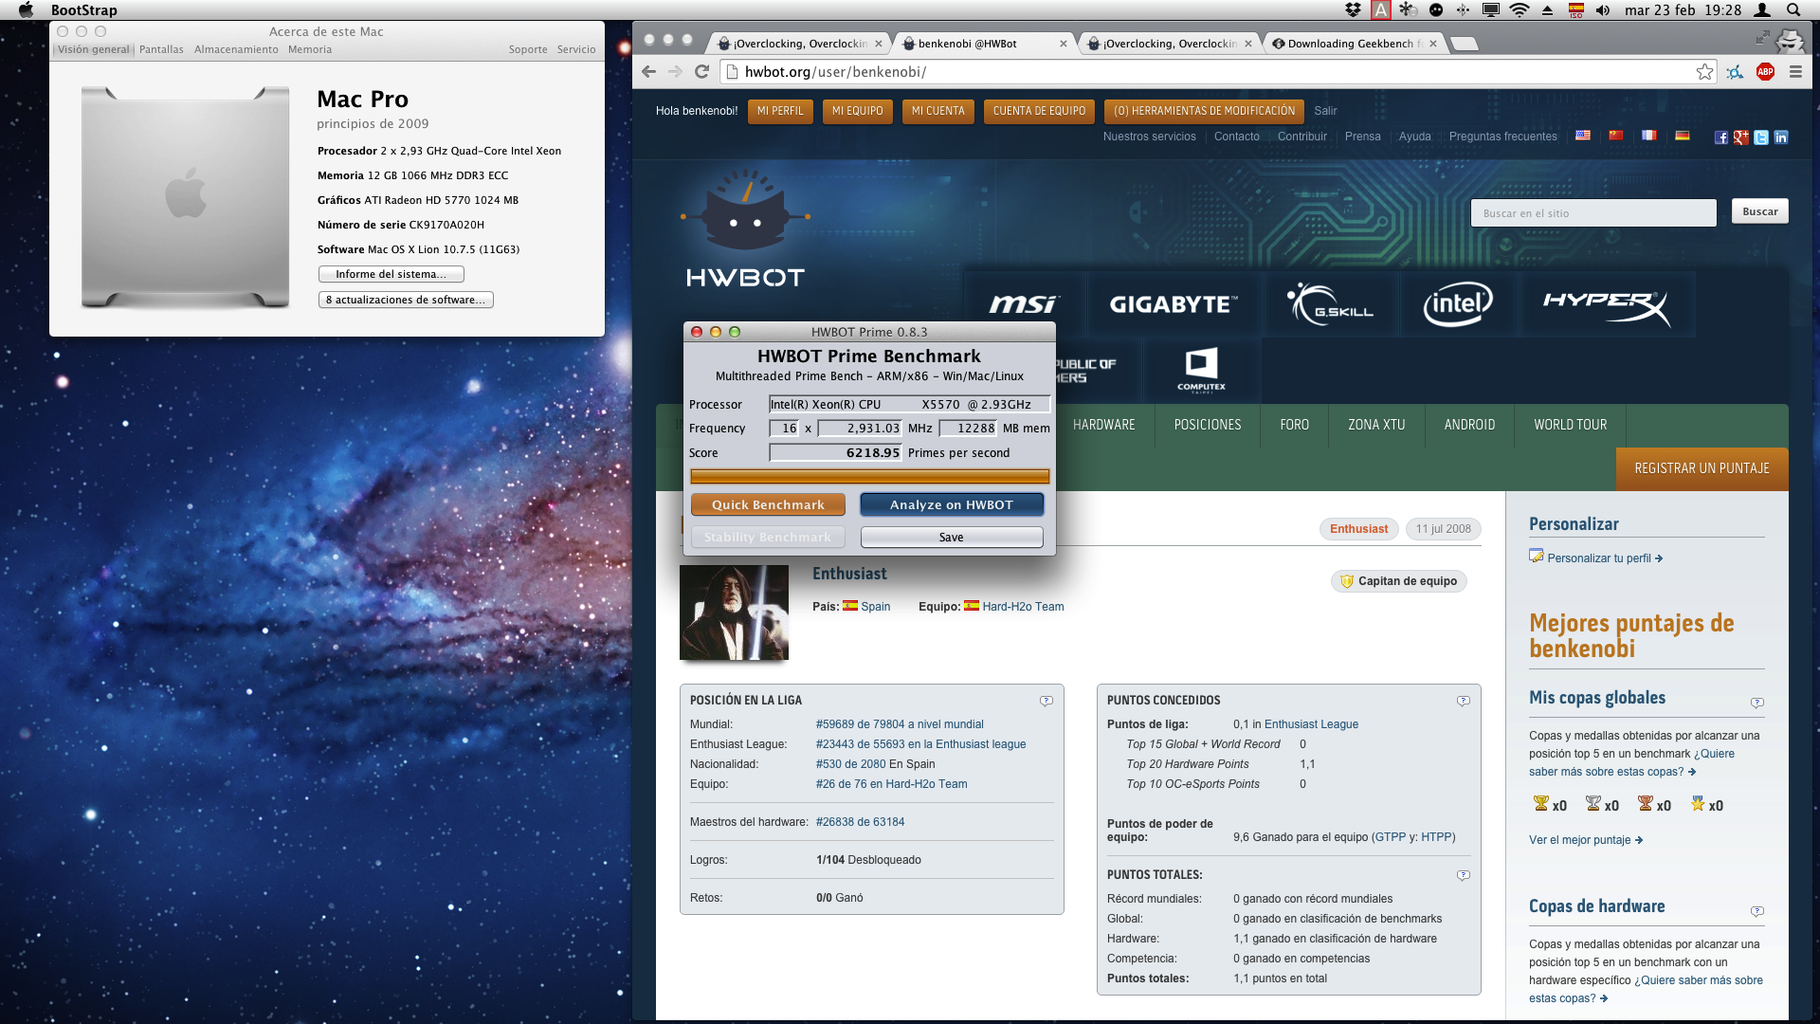Click the MI PERFIL button

click(780, 111)
